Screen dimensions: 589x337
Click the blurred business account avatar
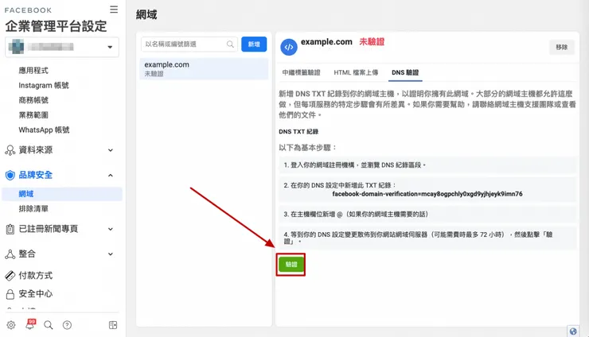click(x=17, y=47)
